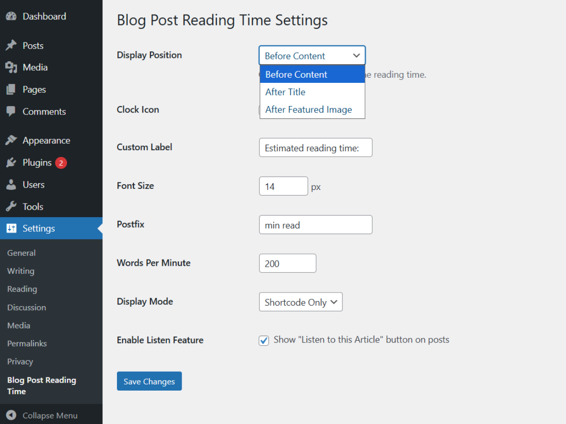Click the Plugins plug icon
The height and width of the screenshot is (424, 566).
11,163
